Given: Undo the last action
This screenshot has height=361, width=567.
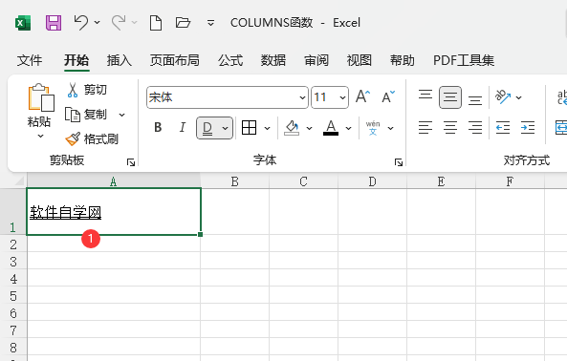Looking at the screenshot, I should [81, 22].
